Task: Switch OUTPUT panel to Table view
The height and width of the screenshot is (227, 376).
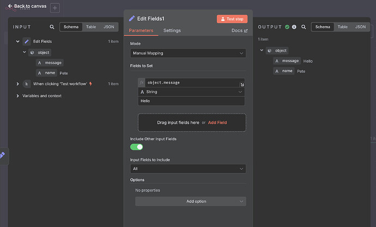Action: [343, 27]
